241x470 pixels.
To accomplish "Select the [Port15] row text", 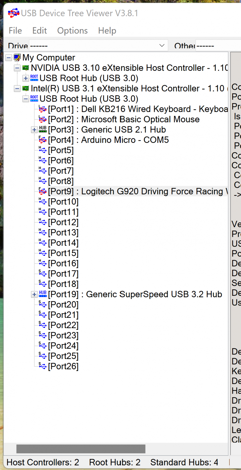I will (63, 253).
